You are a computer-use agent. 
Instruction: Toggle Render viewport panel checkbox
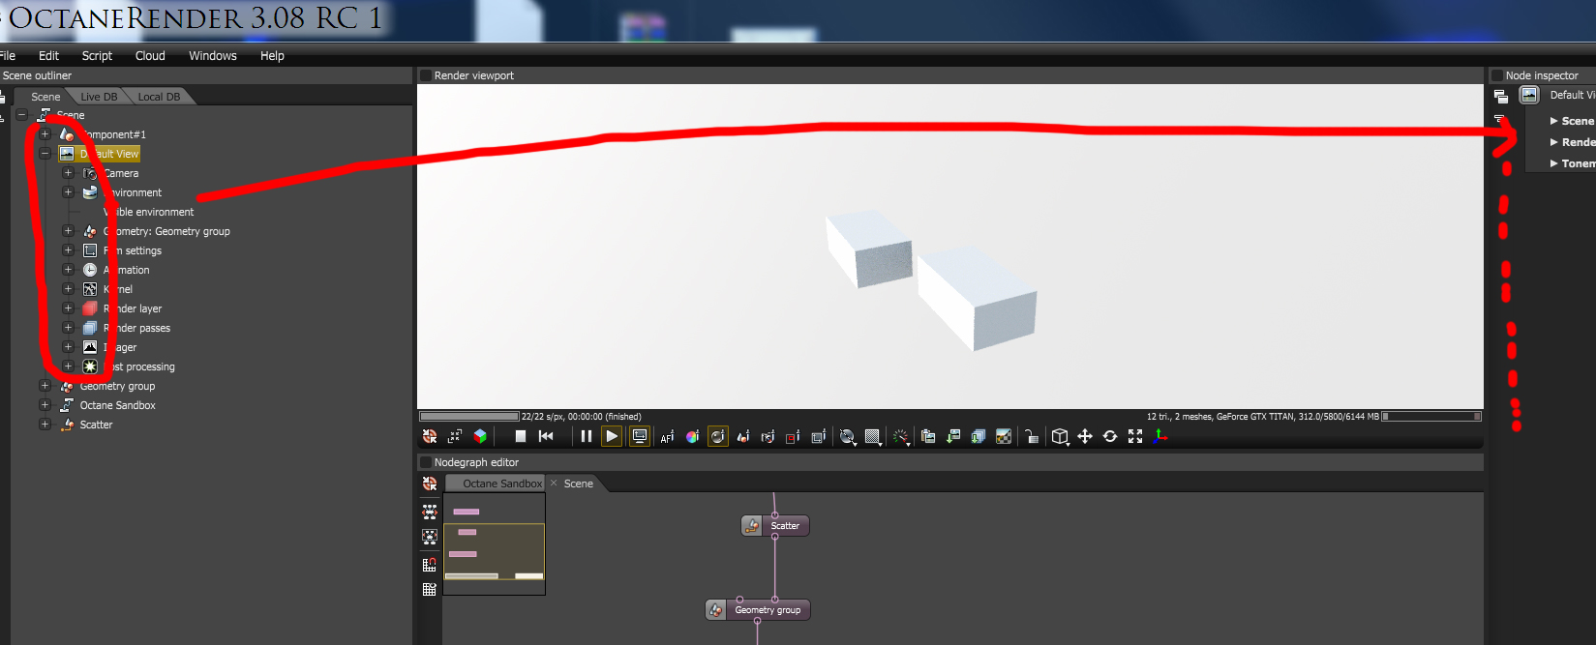(x=425, y=75)
